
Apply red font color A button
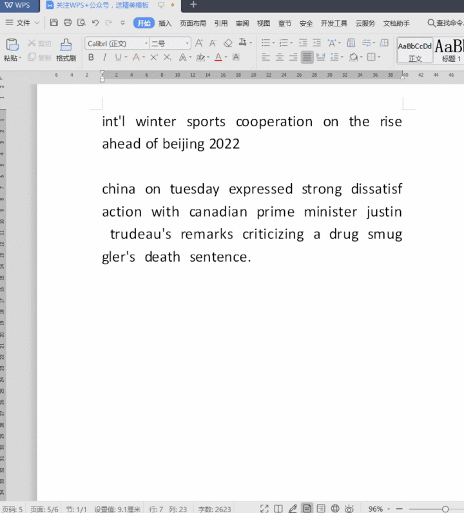218,57
